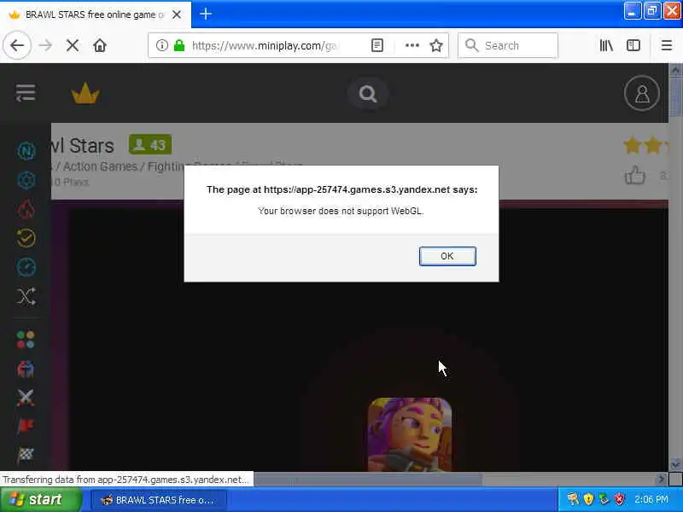Image resolution: width=683 pixels, height=512 pixels.
Task: Open the Miniplay site search magnifier
Action: [368, 94]
